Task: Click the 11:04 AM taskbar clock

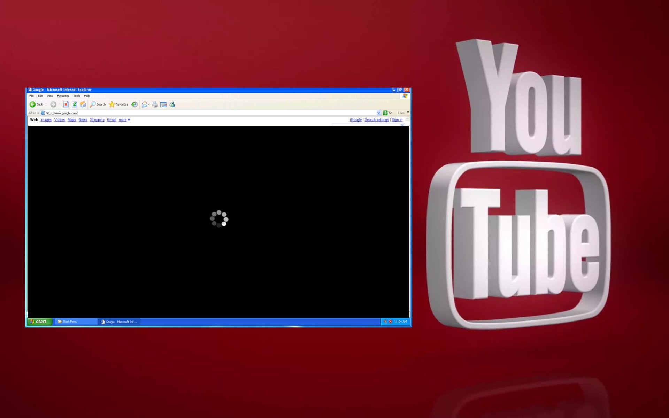Action: click(400, 322)
